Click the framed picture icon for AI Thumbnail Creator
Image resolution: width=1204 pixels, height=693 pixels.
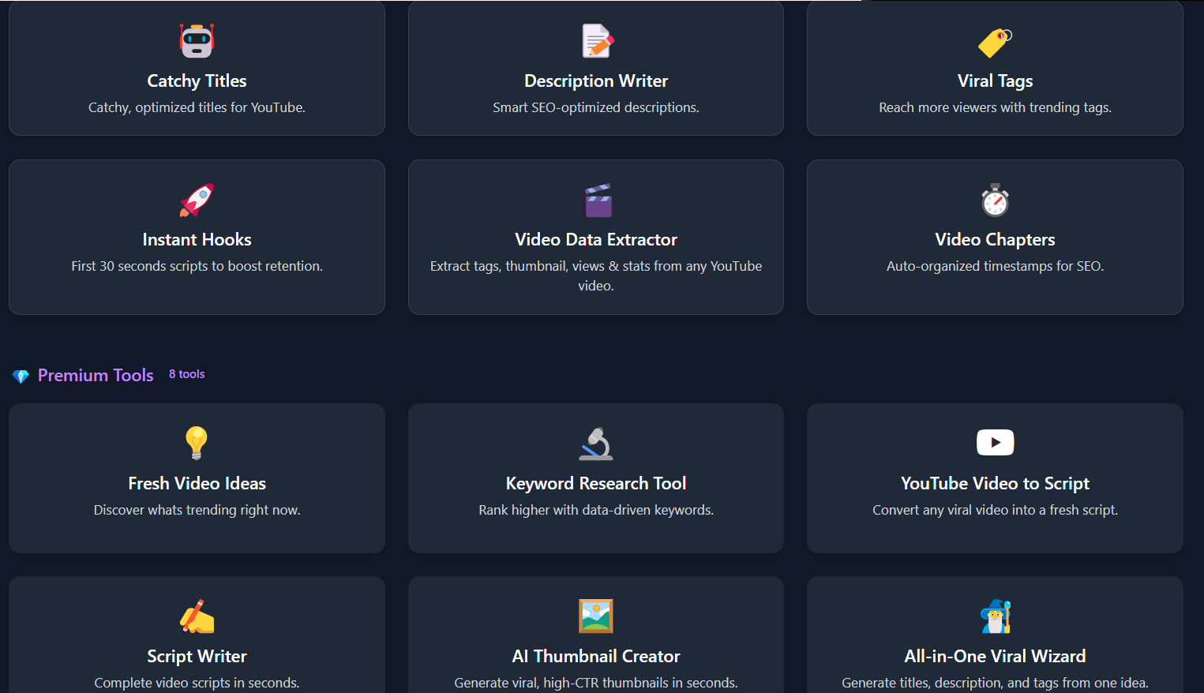click(596, 616)
